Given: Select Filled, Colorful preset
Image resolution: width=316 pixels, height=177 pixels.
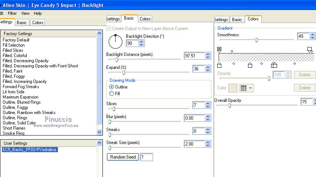Looking at the screenshot, I should pos(15,56).
